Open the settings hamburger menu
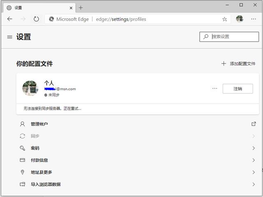263x197 pixels. pos(9,37)
